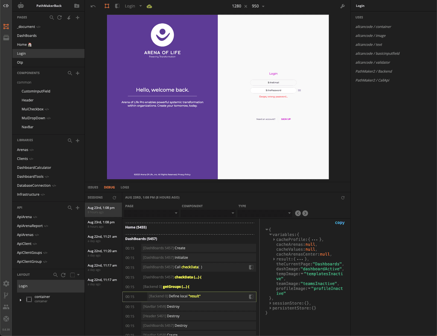
Task: Expand the result node in JSON viewer
Action: click(x=274, y=259)
